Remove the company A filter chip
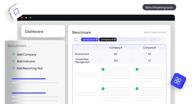Image resolution: width=192 pixels, height=104 pixels. 97,39
